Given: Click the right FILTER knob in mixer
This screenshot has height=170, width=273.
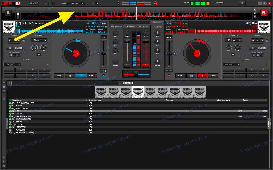Looking at the screenshot, I should 157,62.
